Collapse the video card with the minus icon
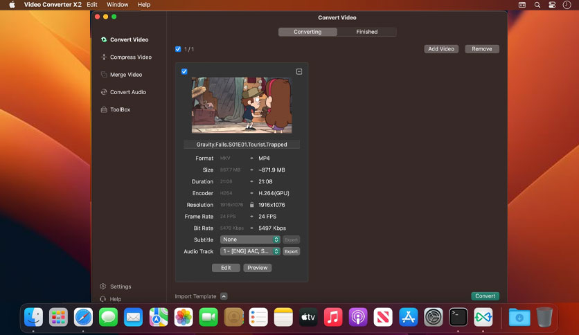The image size is (579, 335). click(x=299, y=71)
